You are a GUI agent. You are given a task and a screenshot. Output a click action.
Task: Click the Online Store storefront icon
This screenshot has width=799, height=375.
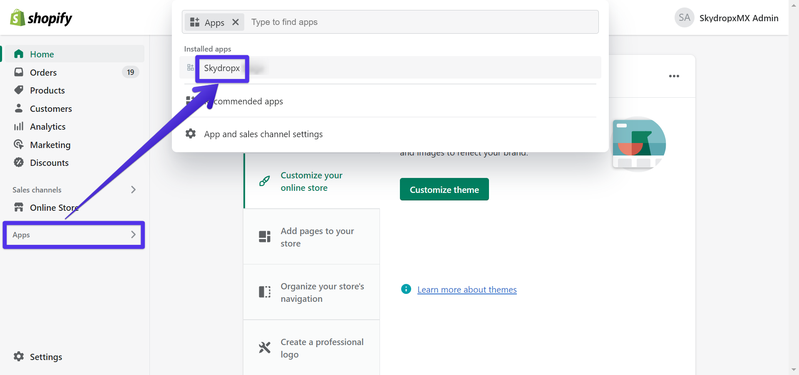coord(19,207)
